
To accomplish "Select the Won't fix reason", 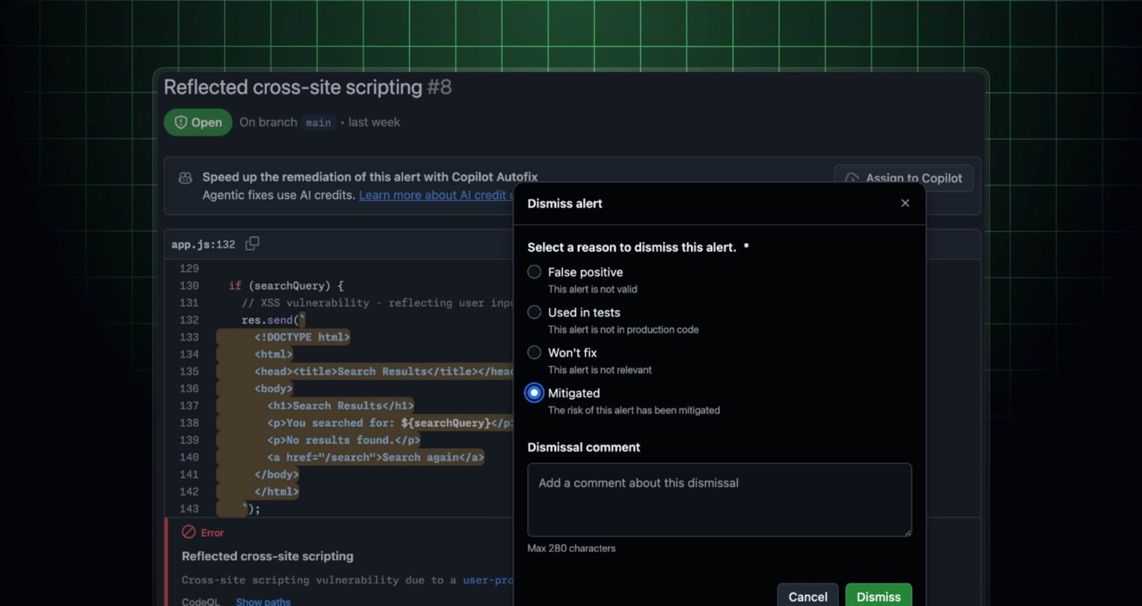I will [x=534, y=353].
